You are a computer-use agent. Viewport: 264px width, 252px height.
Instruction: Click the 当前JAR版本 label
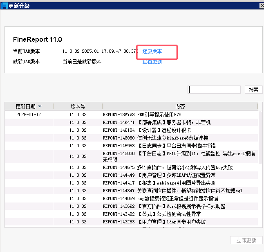(27, 51)
